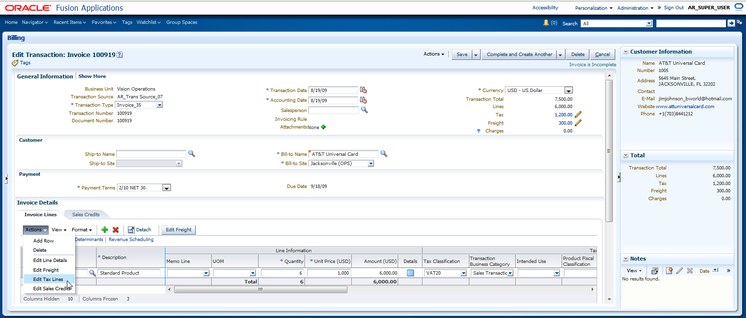This screenshot has width=746, height=318.
Task: Select Add Row from Actions menu
Action: [43, 241]
